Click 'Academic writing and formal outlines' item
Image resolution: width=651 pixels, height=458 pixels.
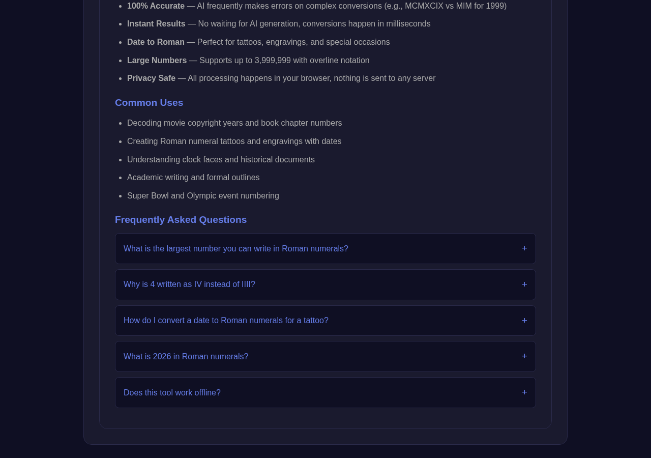[x=193, y=178]
